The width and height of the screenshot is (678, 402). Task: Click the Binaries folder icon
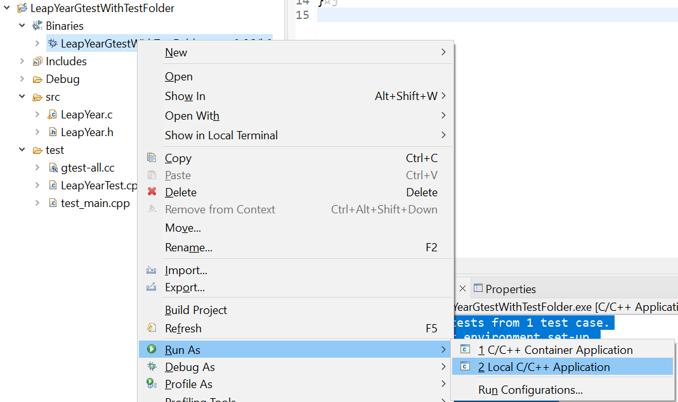[x=37, y=25]
